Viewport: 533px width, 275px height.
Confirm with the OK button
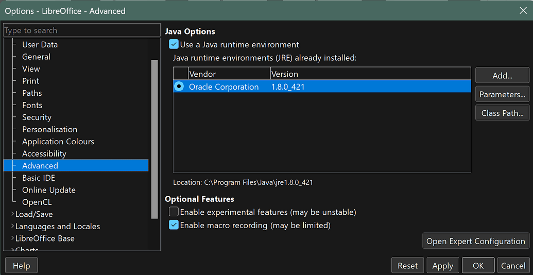pyautogui.click(x=478, y=266)
